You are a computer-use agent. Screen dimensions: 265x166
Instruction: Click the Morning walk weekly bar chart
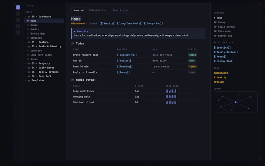point(171,97)
